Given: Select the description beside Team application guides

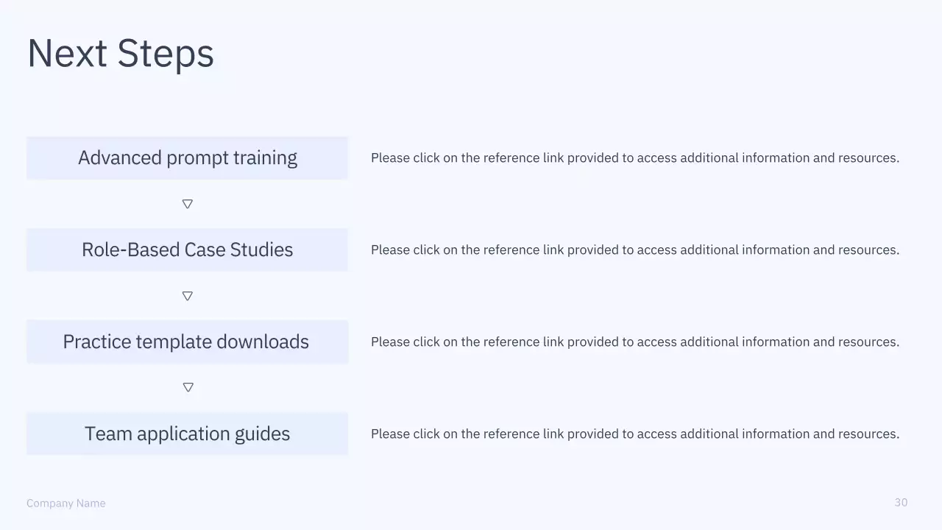Looking at the screenshot, I should point(634,434).
